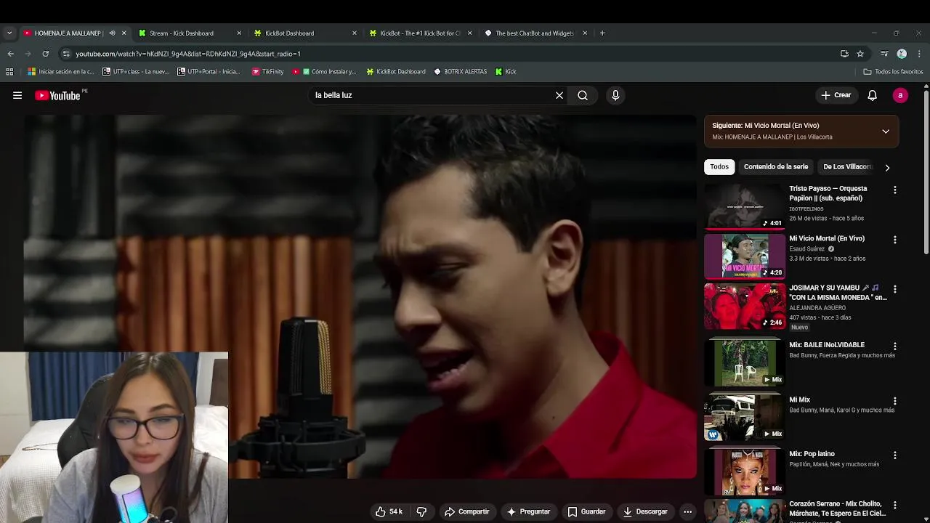The height and width of the screenshot is (523, 930).
Task: Open the Preguntar AI button
Action: coord(528,511)
